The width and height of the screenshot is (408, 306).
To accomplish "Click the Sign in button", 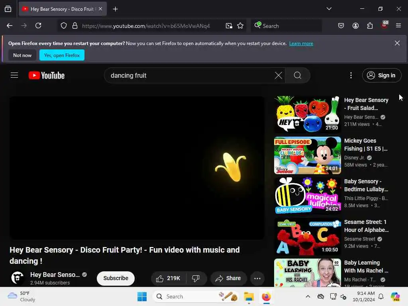I will [381, 75].
